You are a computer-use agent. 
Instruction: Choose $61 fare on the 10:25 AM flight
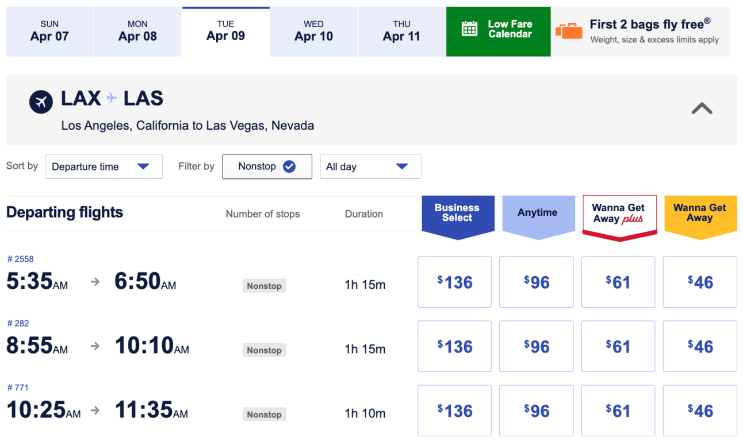[618, 410]
